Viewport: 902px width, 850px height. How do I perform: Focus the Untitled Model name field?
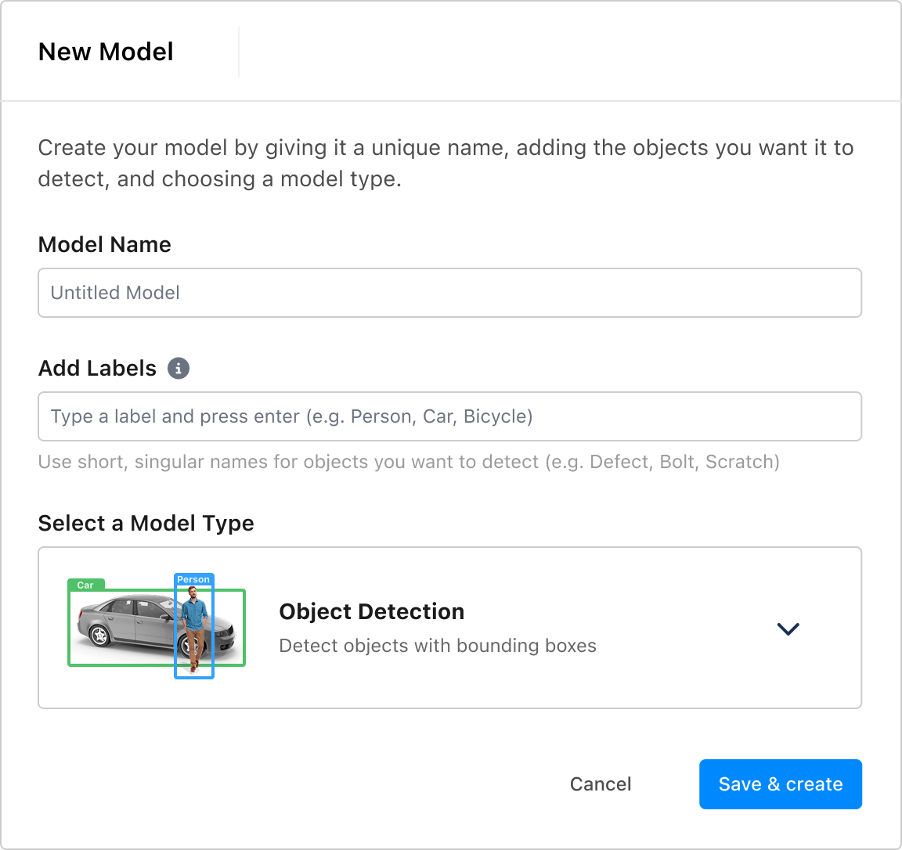[x=449, y=293]
